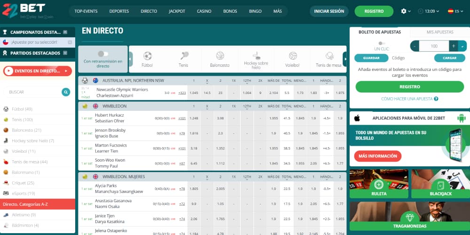Expand Newcastle Olympic Warriors +323 markets
The image size is (470, 235).
click(x=182, y=93)
